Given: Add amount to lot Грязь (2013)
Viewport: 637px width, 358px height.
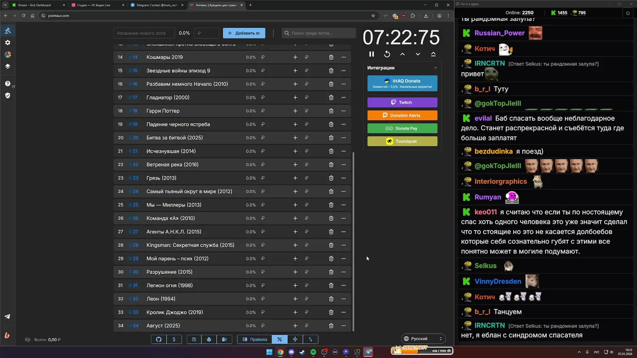Looking at the screenshot, I should (x=295, y=178).
